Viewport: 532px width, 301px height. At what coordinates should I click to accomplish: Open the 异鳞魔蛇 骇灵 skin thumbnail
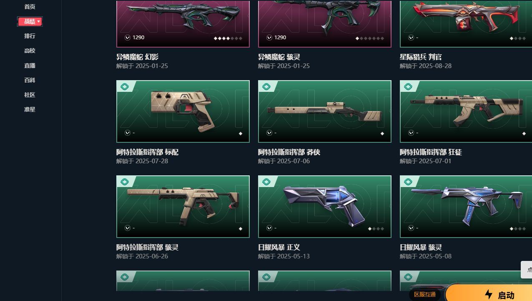coord(325,24)
